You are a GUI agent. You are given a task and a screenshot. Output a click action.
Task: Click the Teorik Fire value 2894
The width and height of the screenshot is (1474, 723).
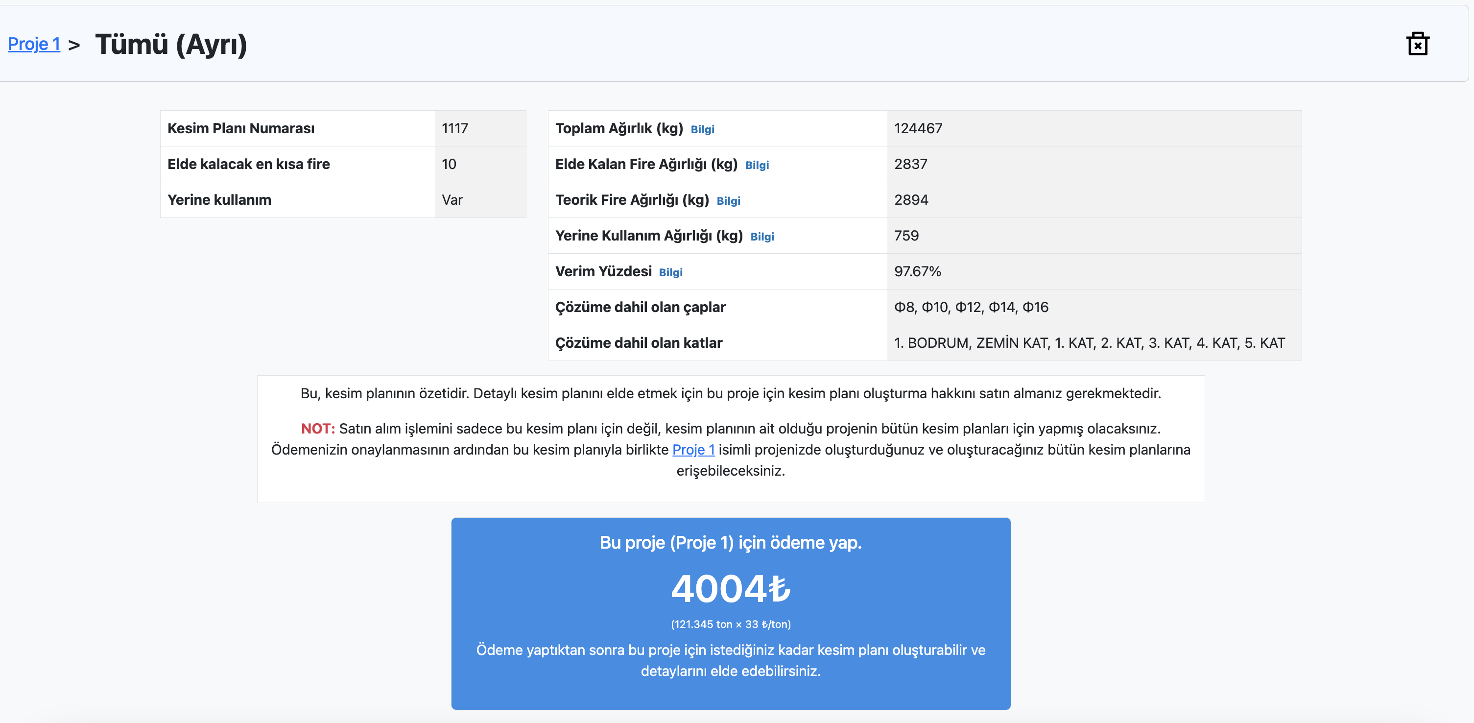coord(911,200)
